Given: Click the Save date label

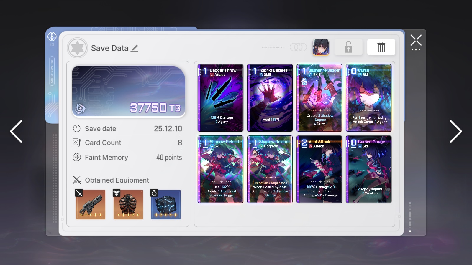Looking at the screenshot, I should (101, 129).
